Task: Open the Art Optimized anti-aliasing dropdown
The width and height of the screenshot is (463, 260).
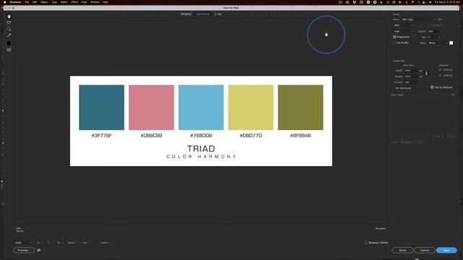Action: point(407,88)
